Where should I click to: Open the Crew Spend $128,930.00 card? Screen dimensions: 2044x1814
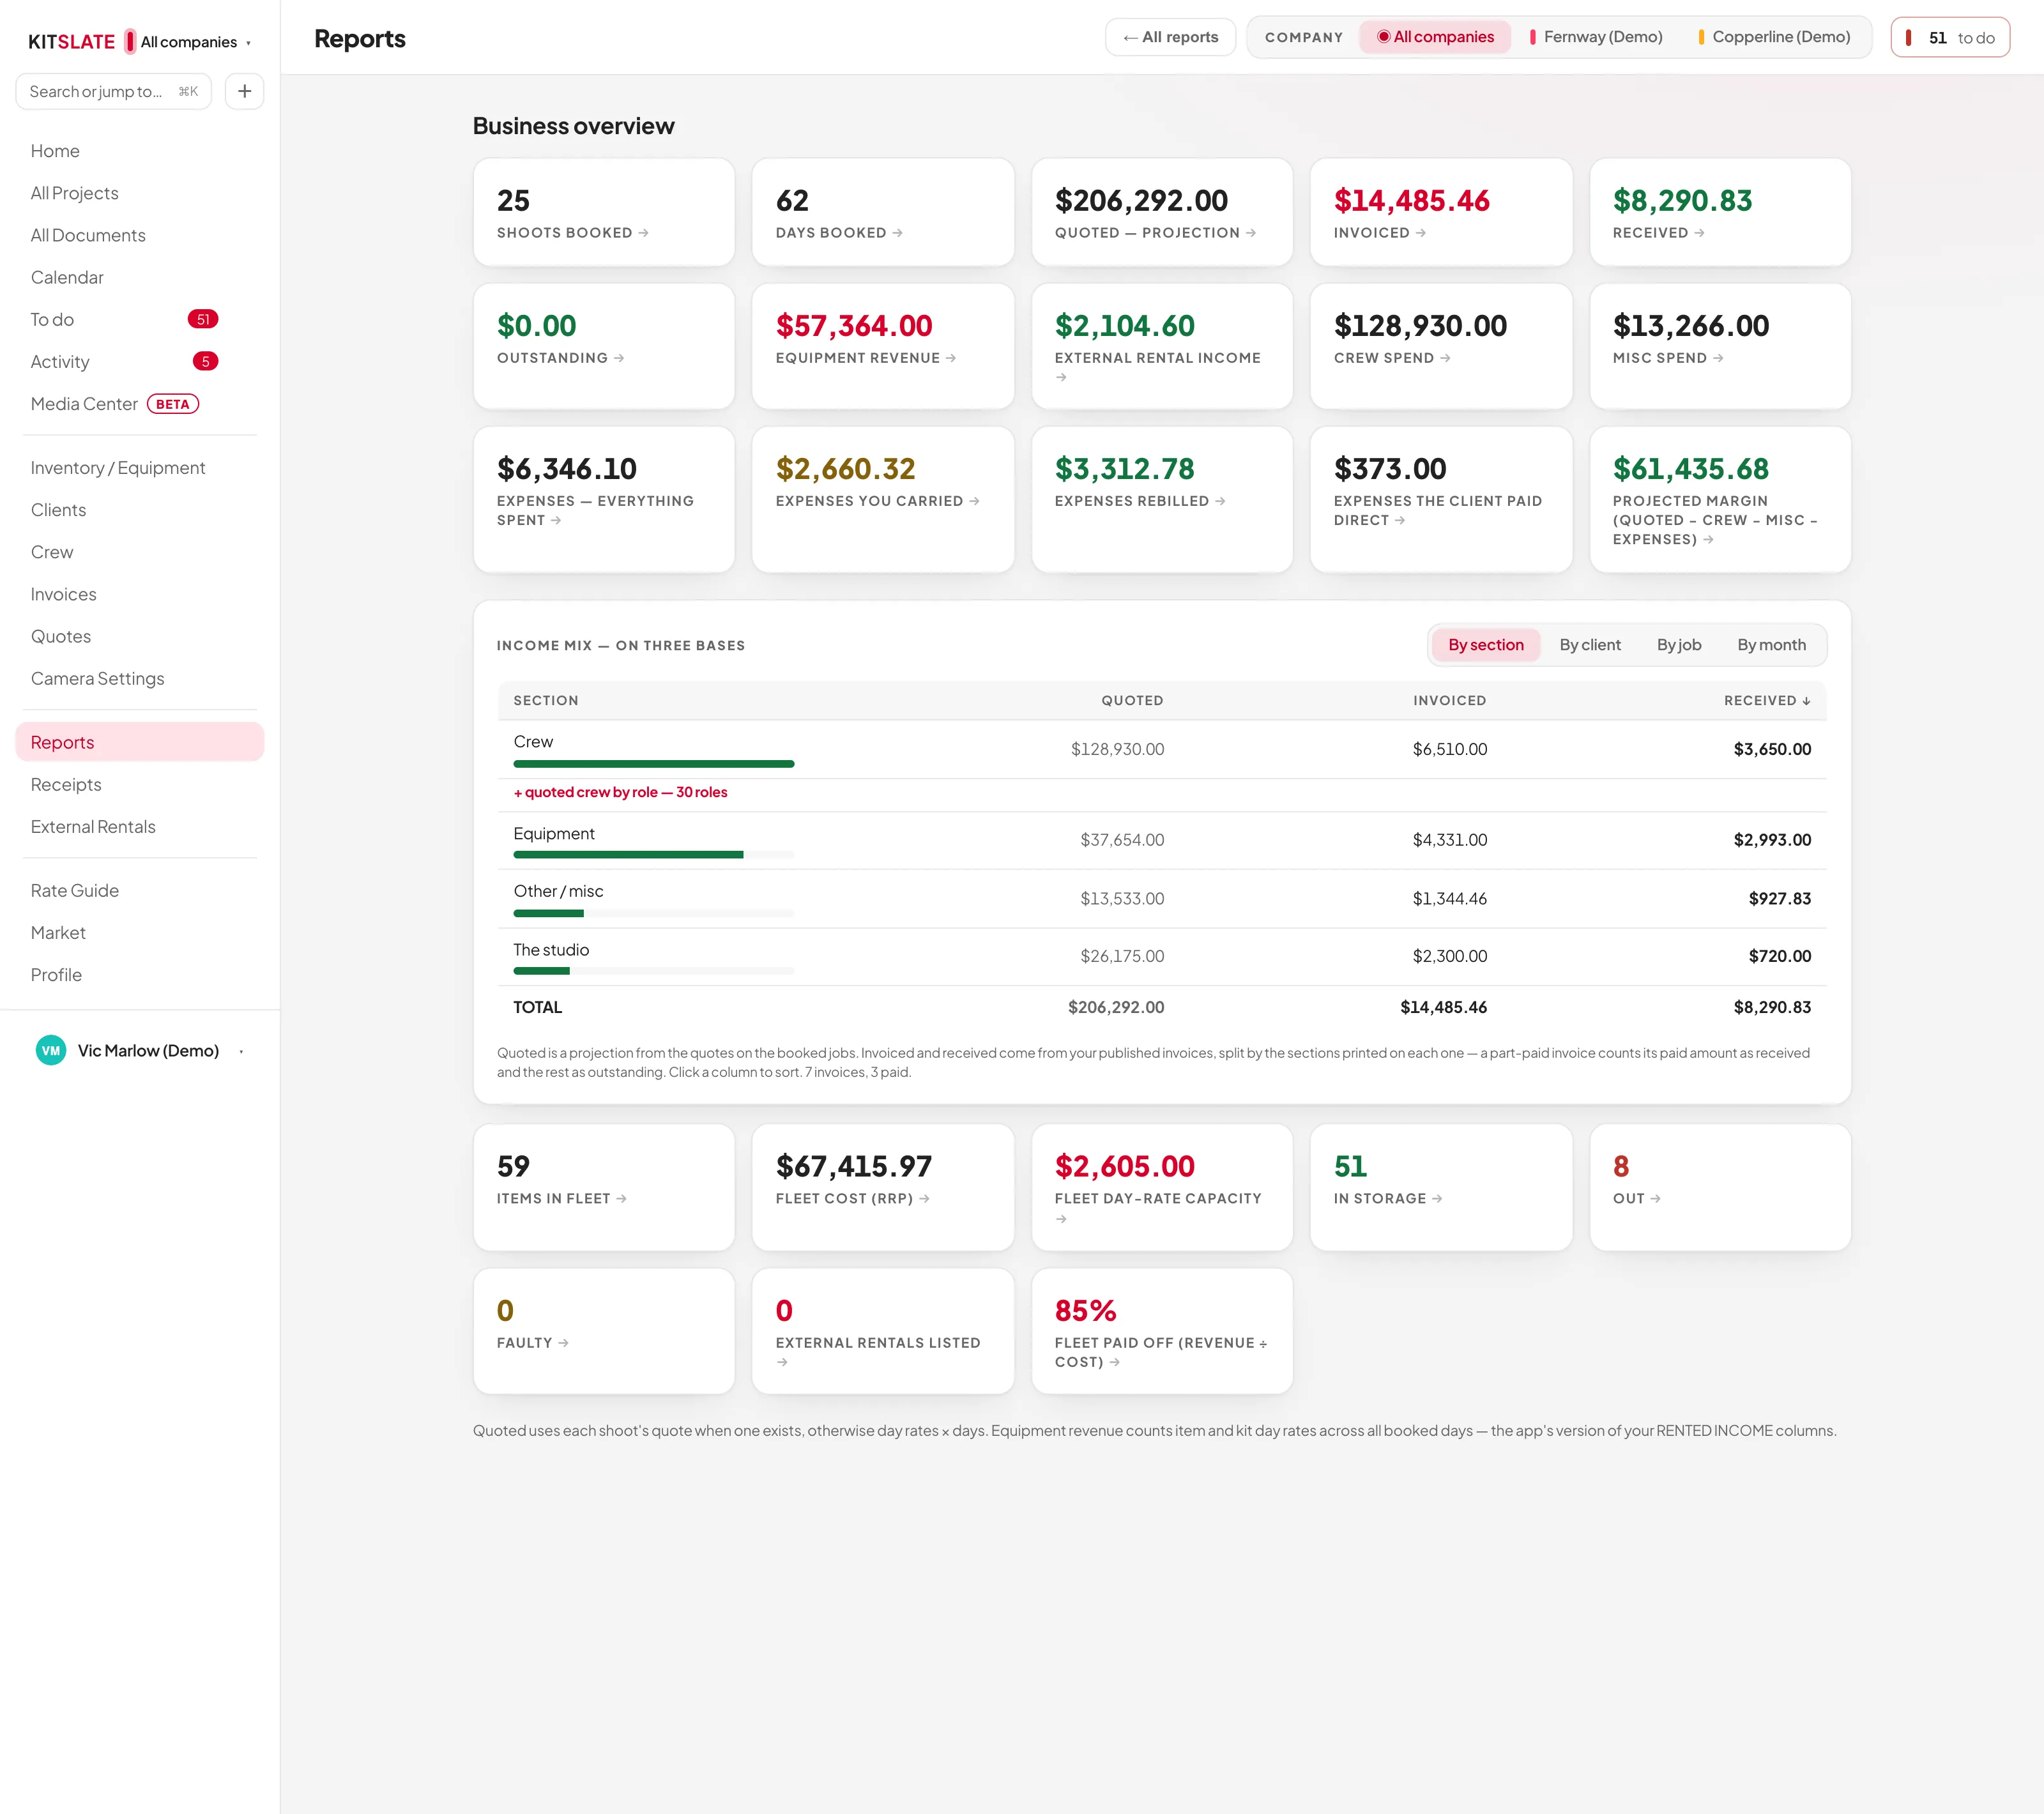coord(1441,346)
